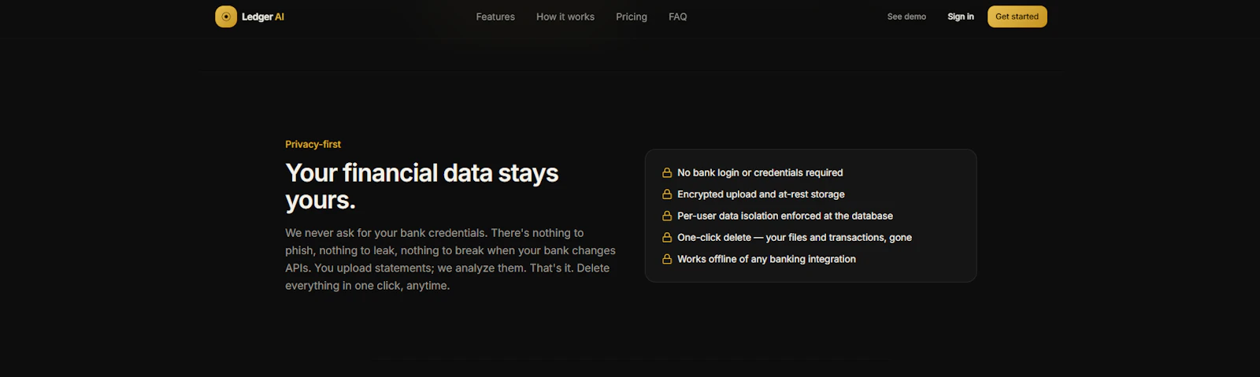Image resolution: width=1260 pixels, height=377 pixels.
Task: Click Works offline of any banking integration
Action: pyautogui.click(x=766, y=259)
